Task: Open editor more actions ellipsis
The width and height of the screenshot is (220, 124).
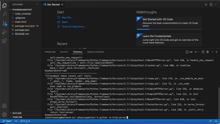Action: (x=216, y=4)
